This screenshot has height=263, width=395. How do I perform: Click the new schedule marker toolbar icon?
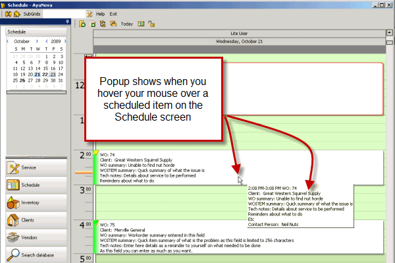tap(93, 24)
